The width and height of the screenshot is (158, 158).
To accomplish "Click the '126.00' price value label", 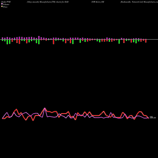I will point(153,118).
